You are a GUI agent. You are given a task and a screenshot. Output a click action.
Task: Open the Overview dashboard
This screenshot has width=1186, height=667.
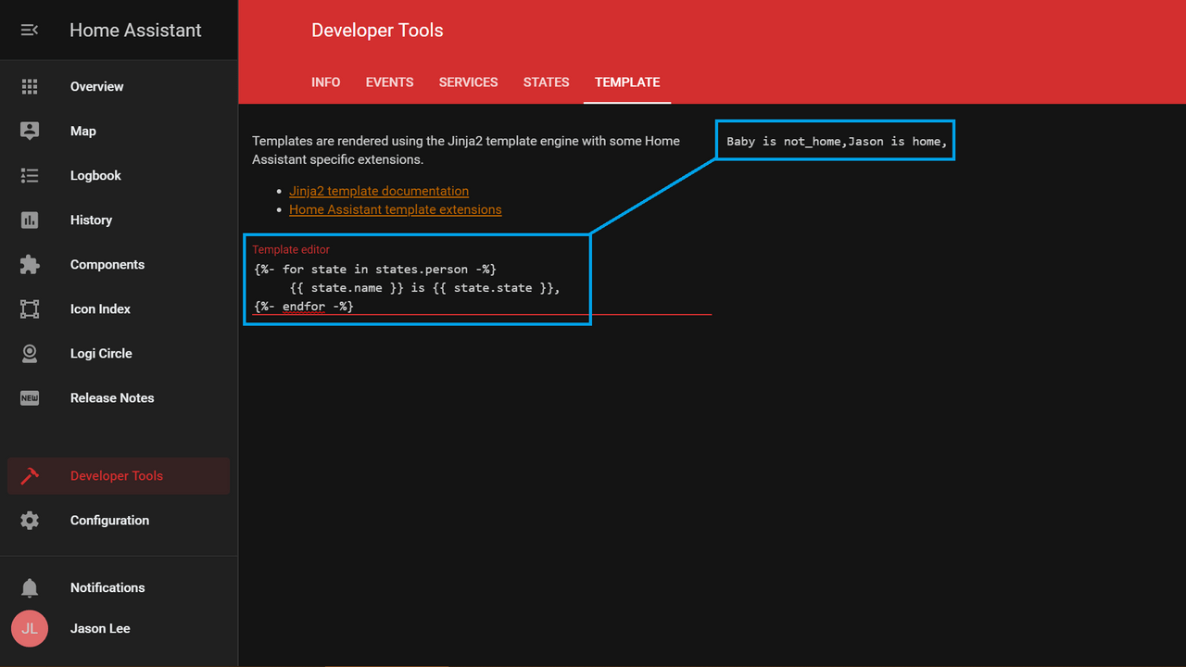(x=119, y=86)
